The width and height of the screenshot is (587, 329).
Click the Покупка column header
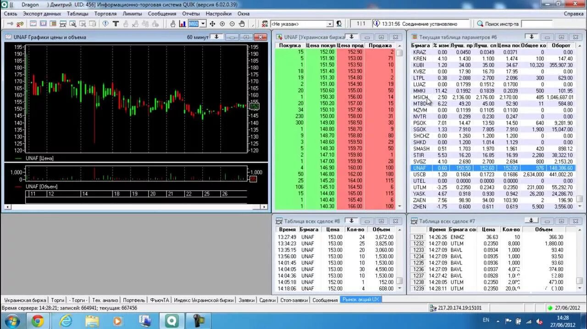pos(290,45)
